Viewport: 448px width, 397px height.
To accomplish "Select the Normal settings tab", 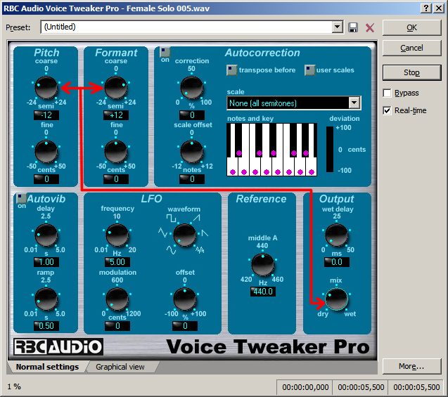I will 47,367.
